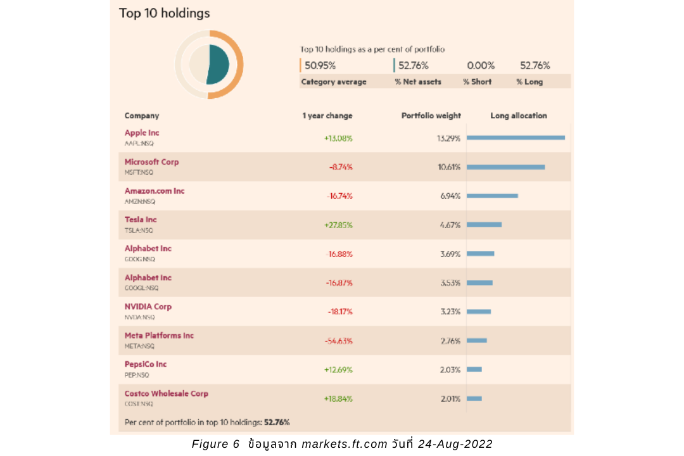Click Apple's long allocation bar

coord(516,137)
